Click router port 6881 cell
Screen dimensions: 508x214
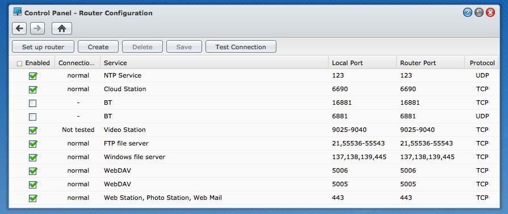click(408, 116)
